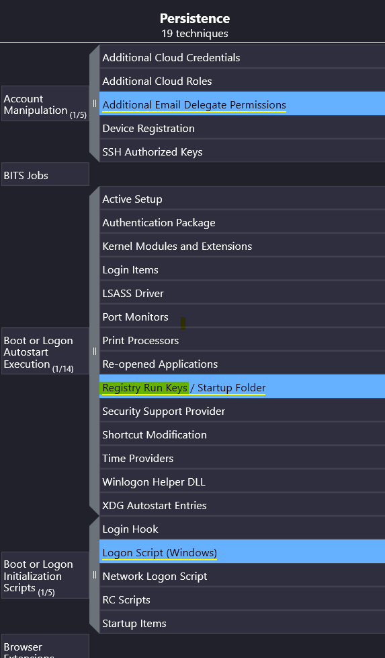Open the Browser Extensions technique cell

click(45, 647)
